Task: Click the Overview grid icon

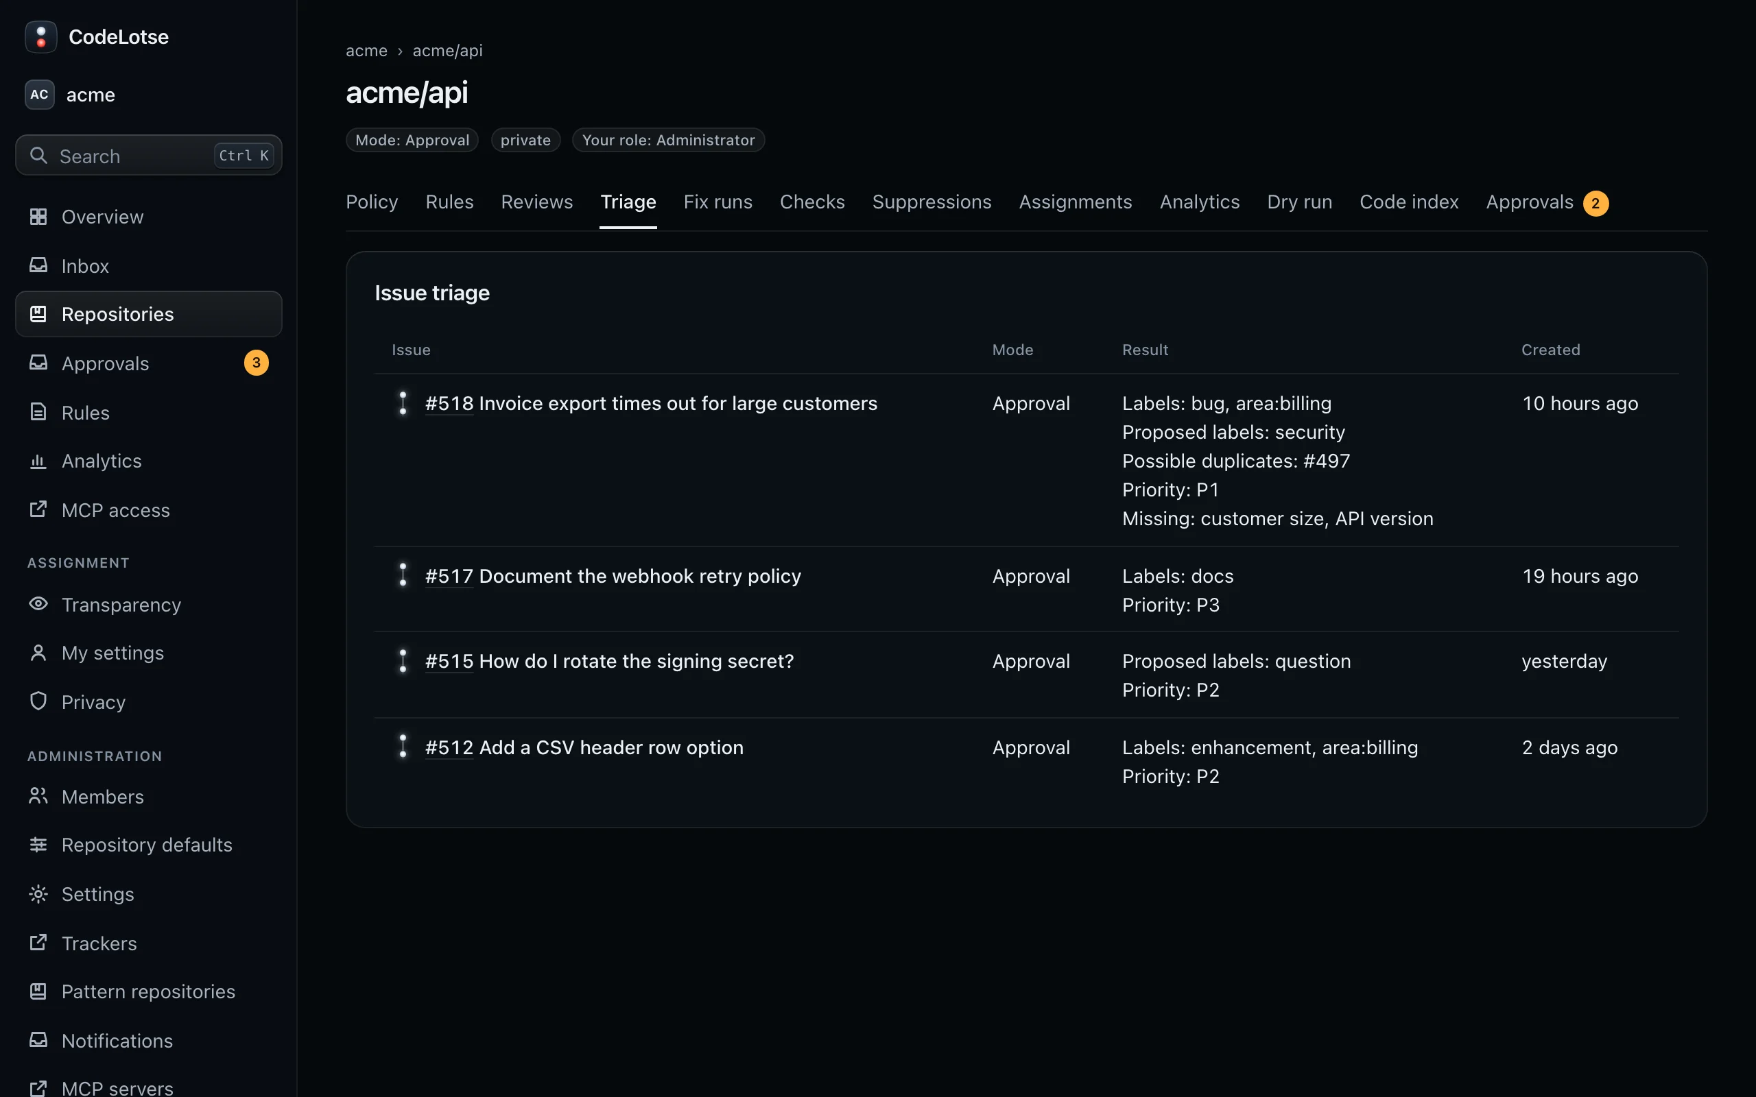Action: 38,216
